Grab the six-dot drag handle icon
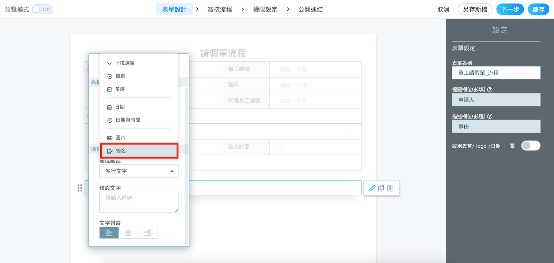Image resolution: width=554 pixels, height=263 pixels. click(x=80, y=188)
